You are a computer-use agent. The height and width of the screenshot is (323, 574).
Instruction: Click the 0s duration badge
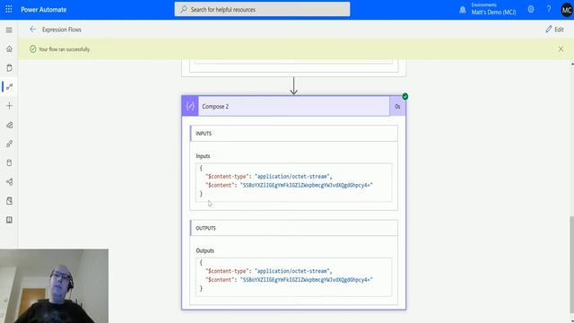pyautogui.click(x=397, y=106)
